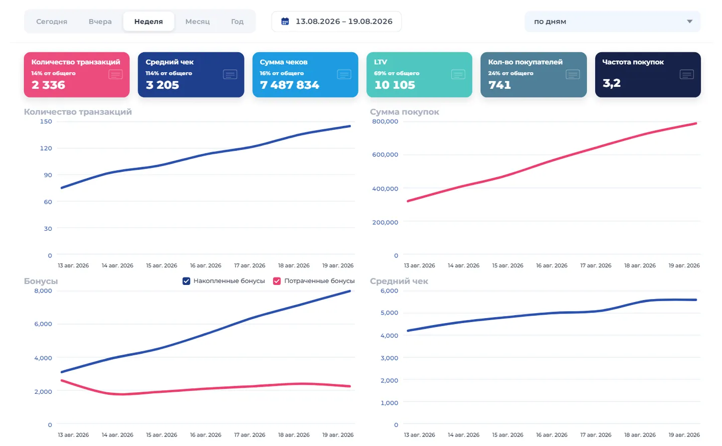
Task: Open details icon on LTV card
Action: (458, 74)
